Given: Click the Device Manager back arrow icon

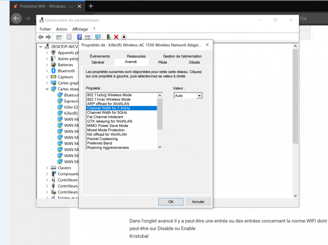Looking at the screenshot, I should point(41,37).
